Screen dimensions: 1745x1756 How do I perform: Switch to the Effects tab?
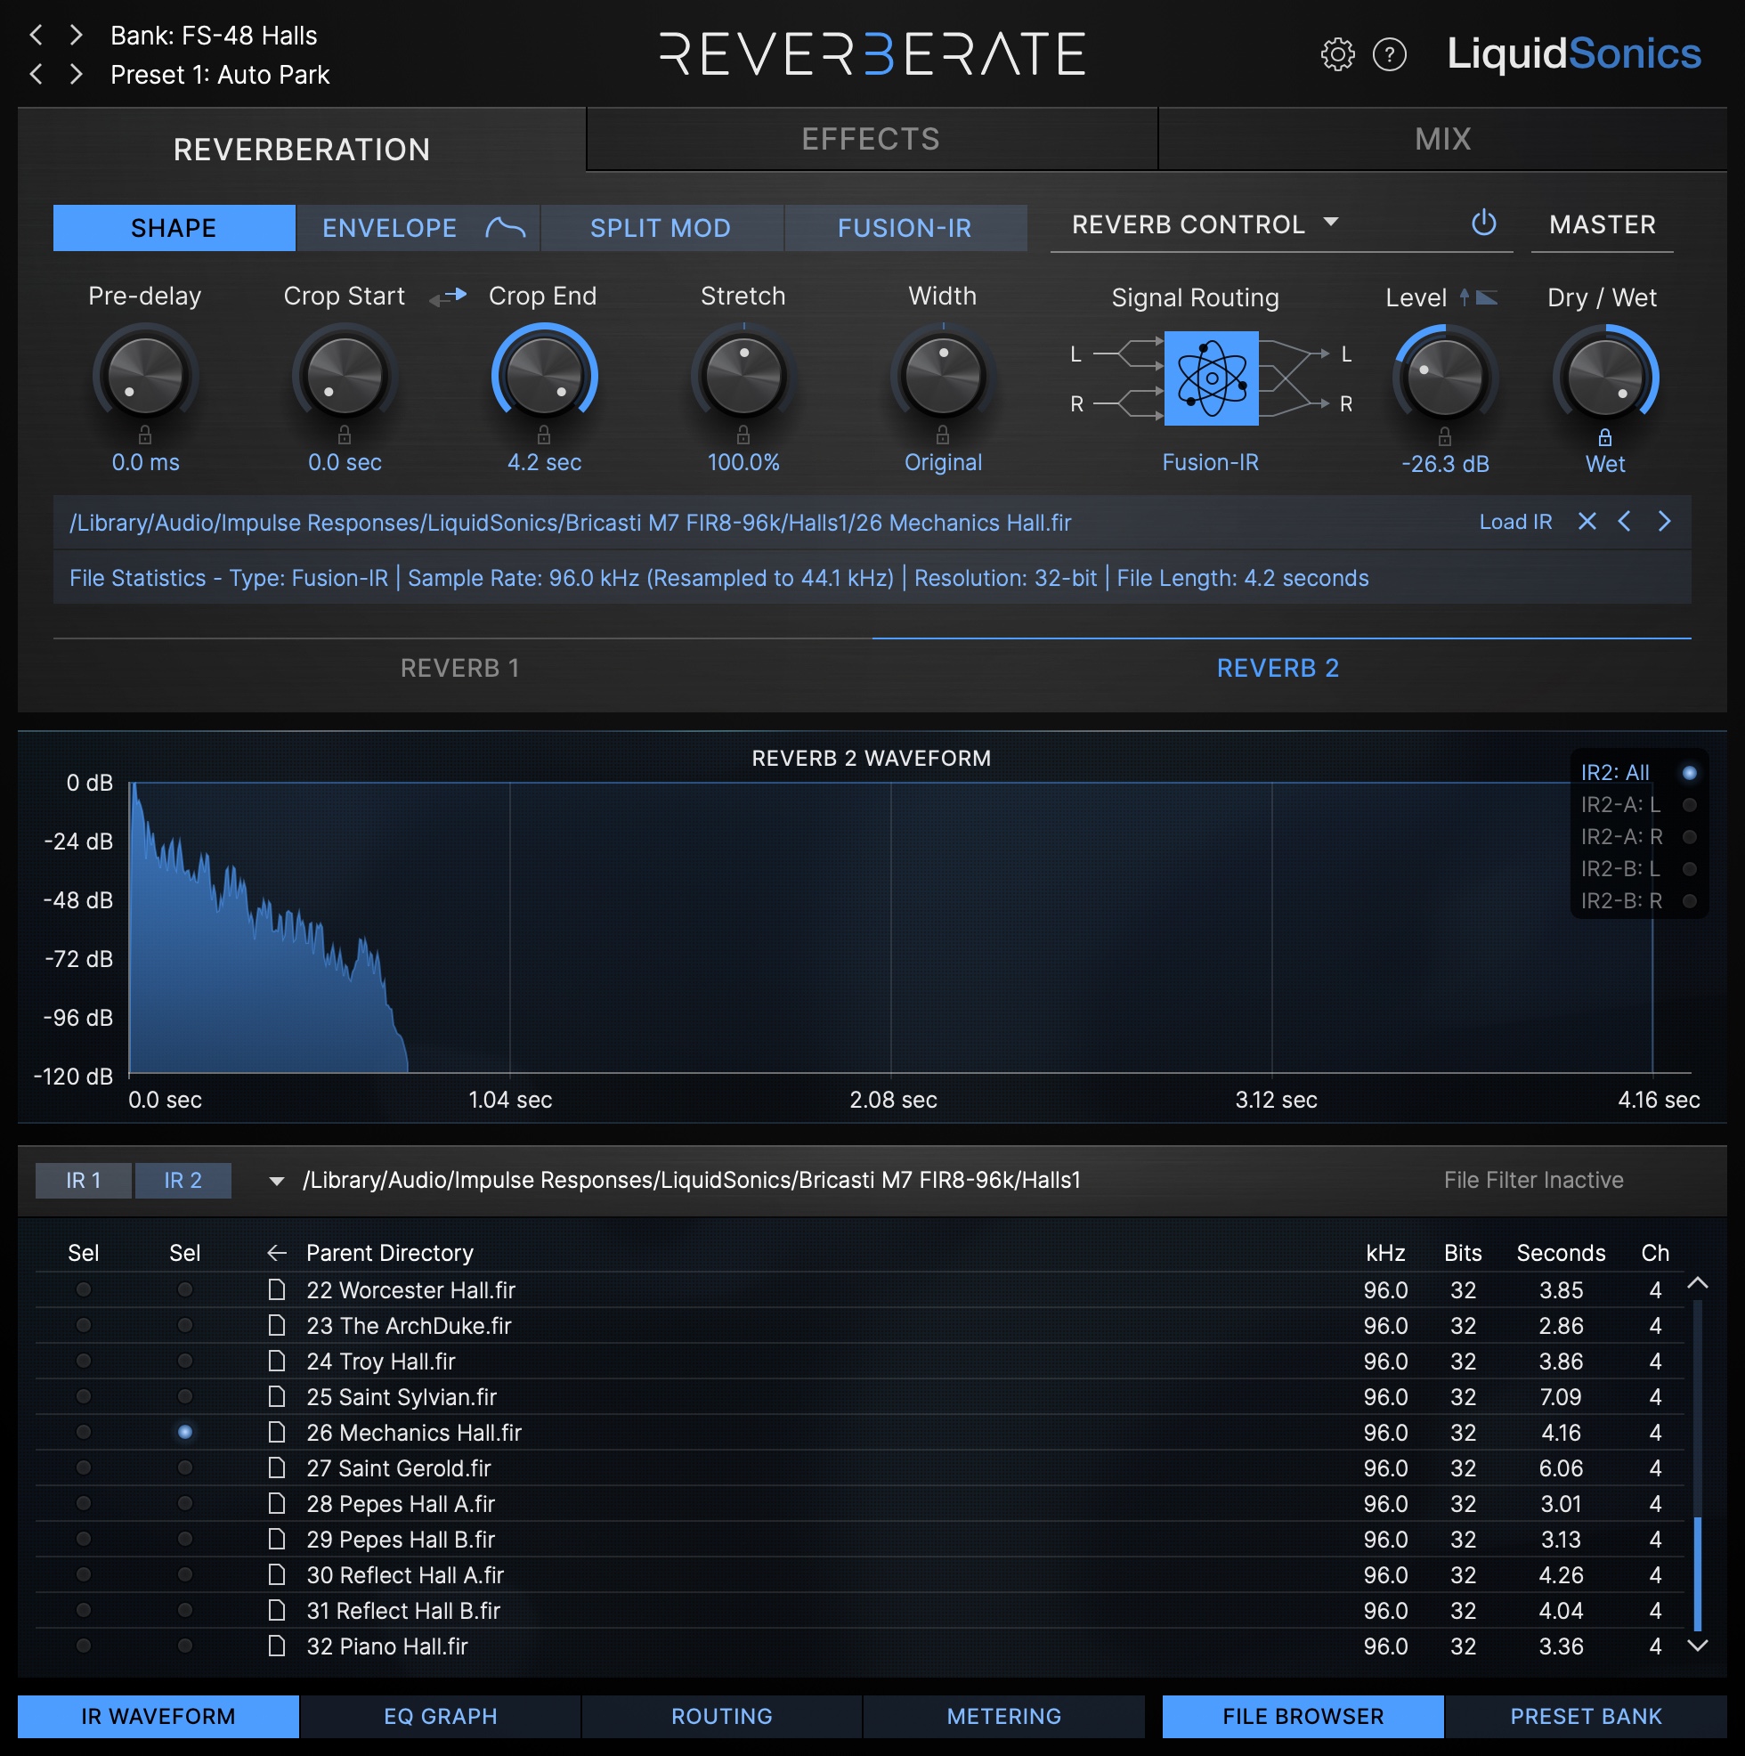[872, 139]
